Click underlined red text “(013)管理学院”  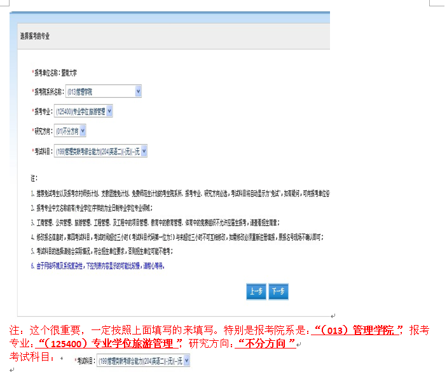coord(357,331)
